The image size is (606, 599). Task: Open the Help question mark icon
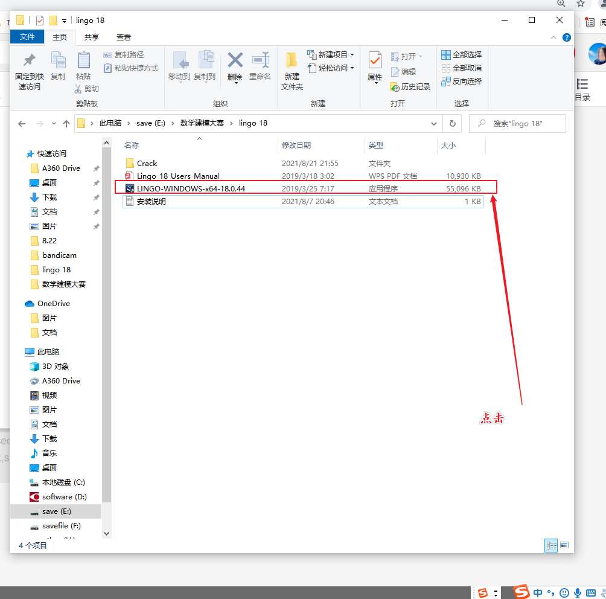click(x=567, y=37)
